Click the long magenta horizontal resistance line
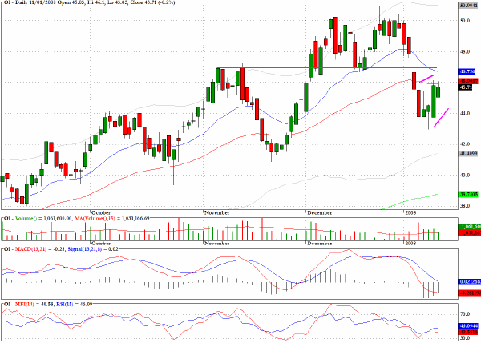Image resolution: width=481 pixels, height=343 pixels. click(x=326, y=67)
